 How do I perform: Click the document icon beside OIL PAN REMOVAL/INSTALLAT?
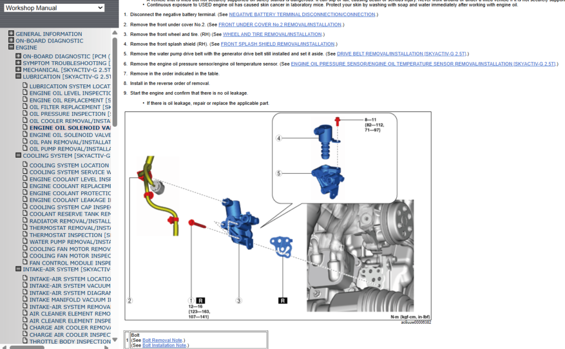point(25,142)
